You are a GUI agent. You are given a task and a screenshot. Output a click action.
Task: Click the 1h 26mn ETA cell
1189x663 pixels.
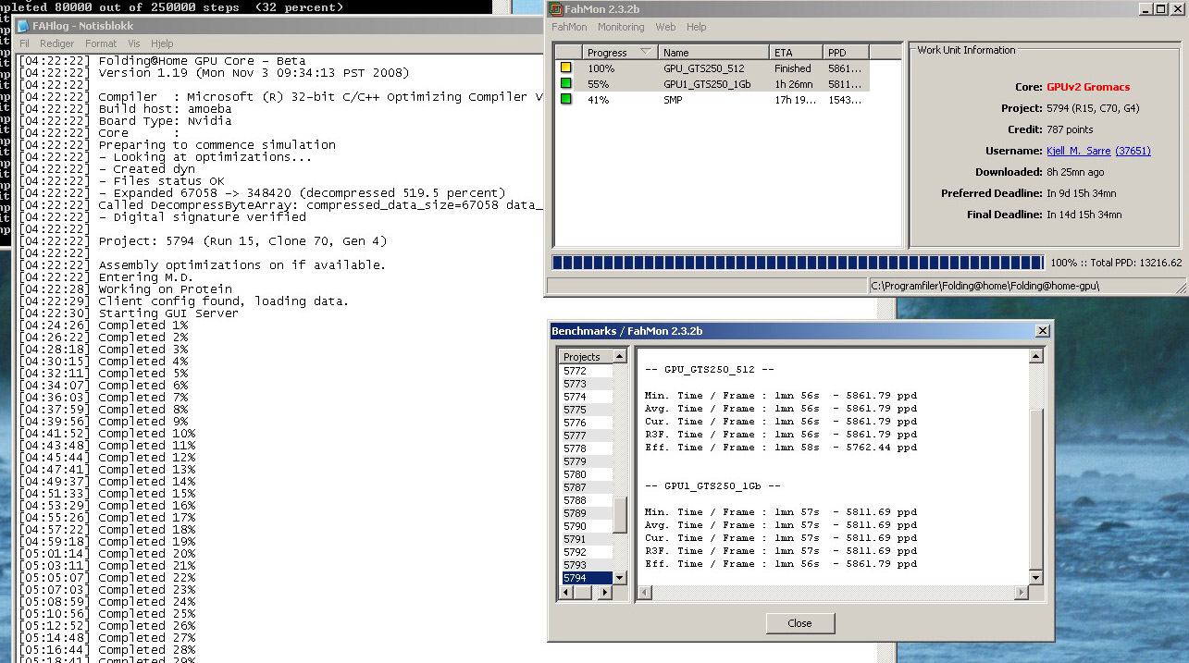(794, 84)
